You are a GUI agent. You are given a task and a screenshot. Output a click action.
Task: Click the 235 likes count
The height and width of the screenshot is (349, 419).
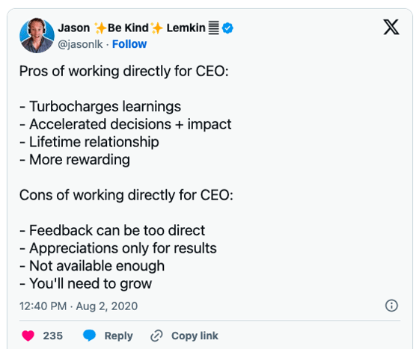tap(53, 336)
